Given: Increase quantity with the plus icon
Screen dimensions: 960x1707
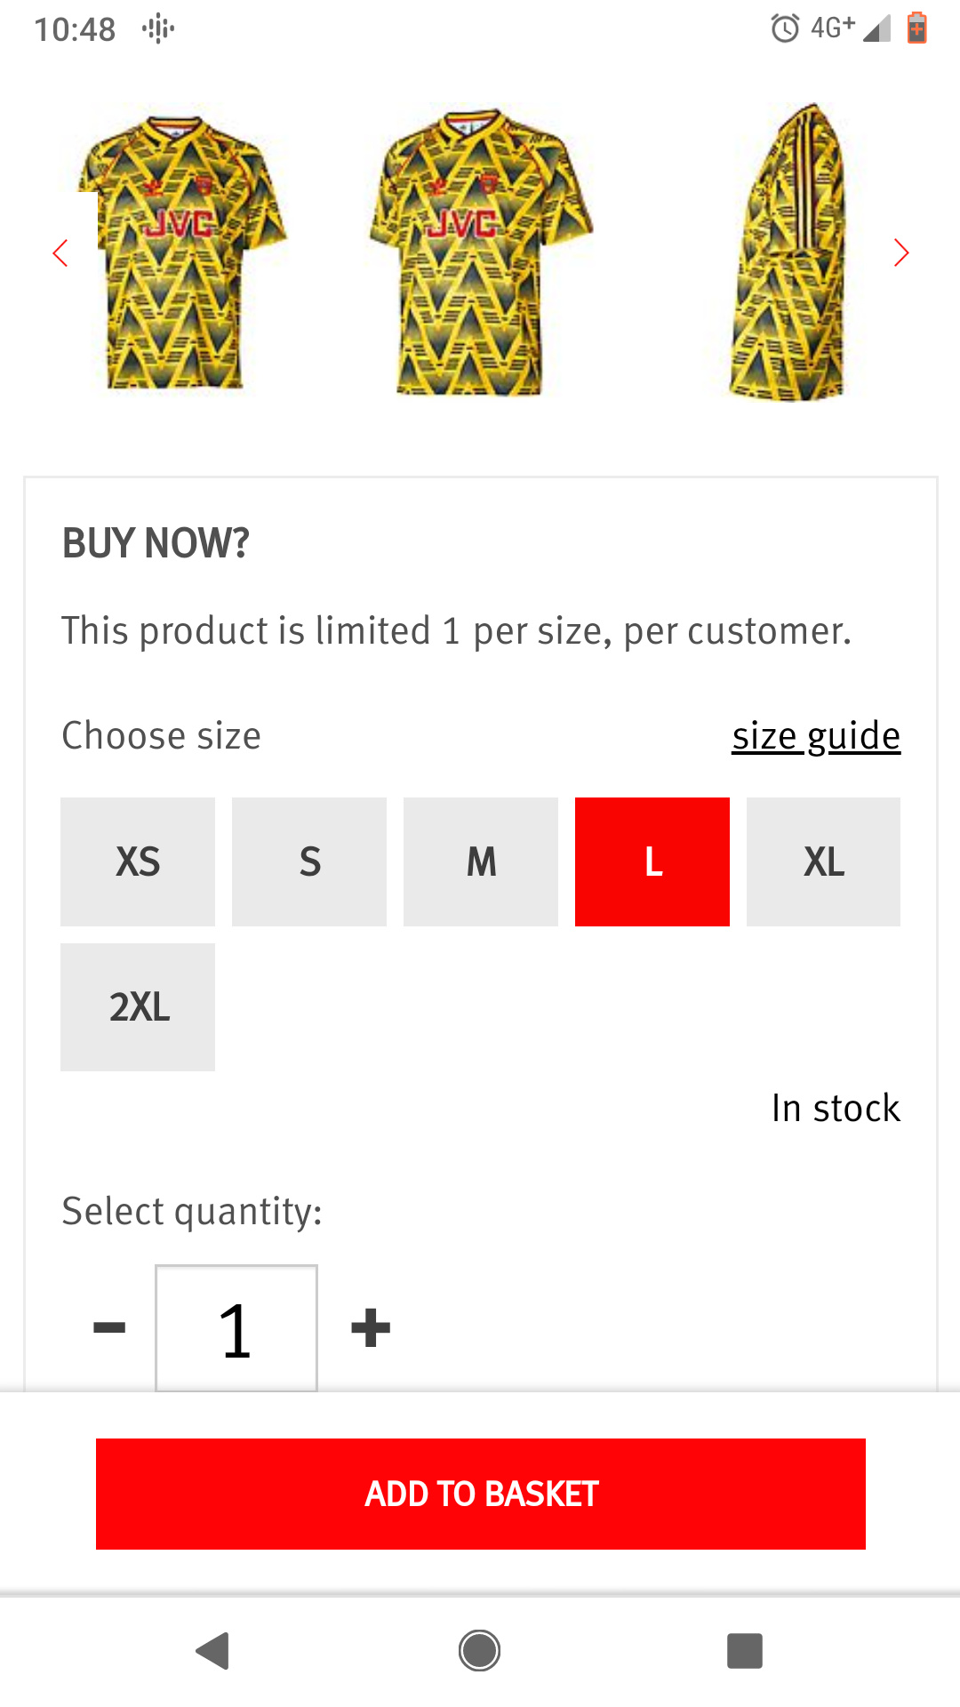Looking at the screenshot, I should coord(371,1328).
